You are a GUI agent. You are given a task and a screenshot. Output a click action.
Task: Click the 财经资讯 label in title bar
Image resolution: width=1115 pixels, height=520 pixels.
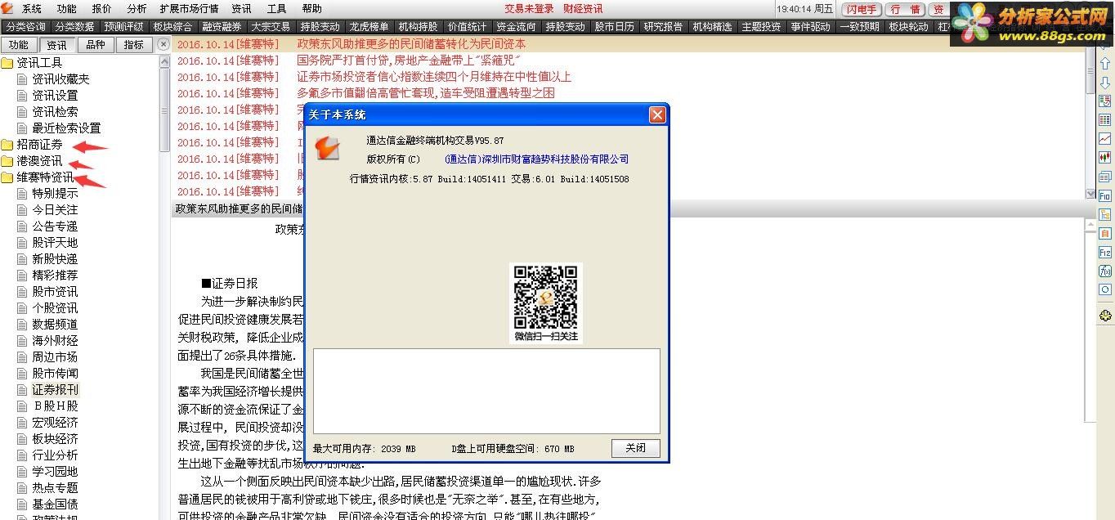coord(583,9)
